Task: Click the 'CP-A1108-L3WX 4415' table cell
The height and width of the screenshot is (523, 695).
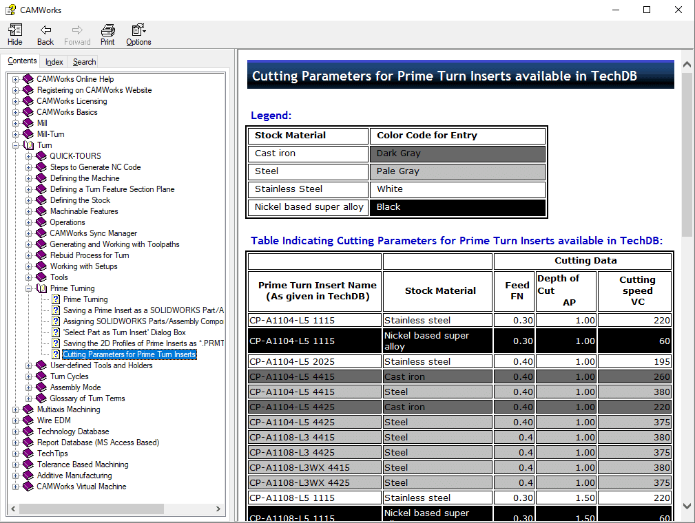Action: click(315, 468)
